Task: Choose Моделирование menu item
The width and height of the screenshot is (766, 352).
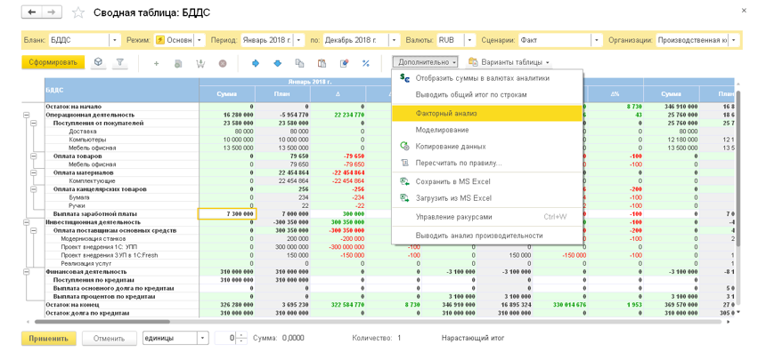Action: click(487, 130)
